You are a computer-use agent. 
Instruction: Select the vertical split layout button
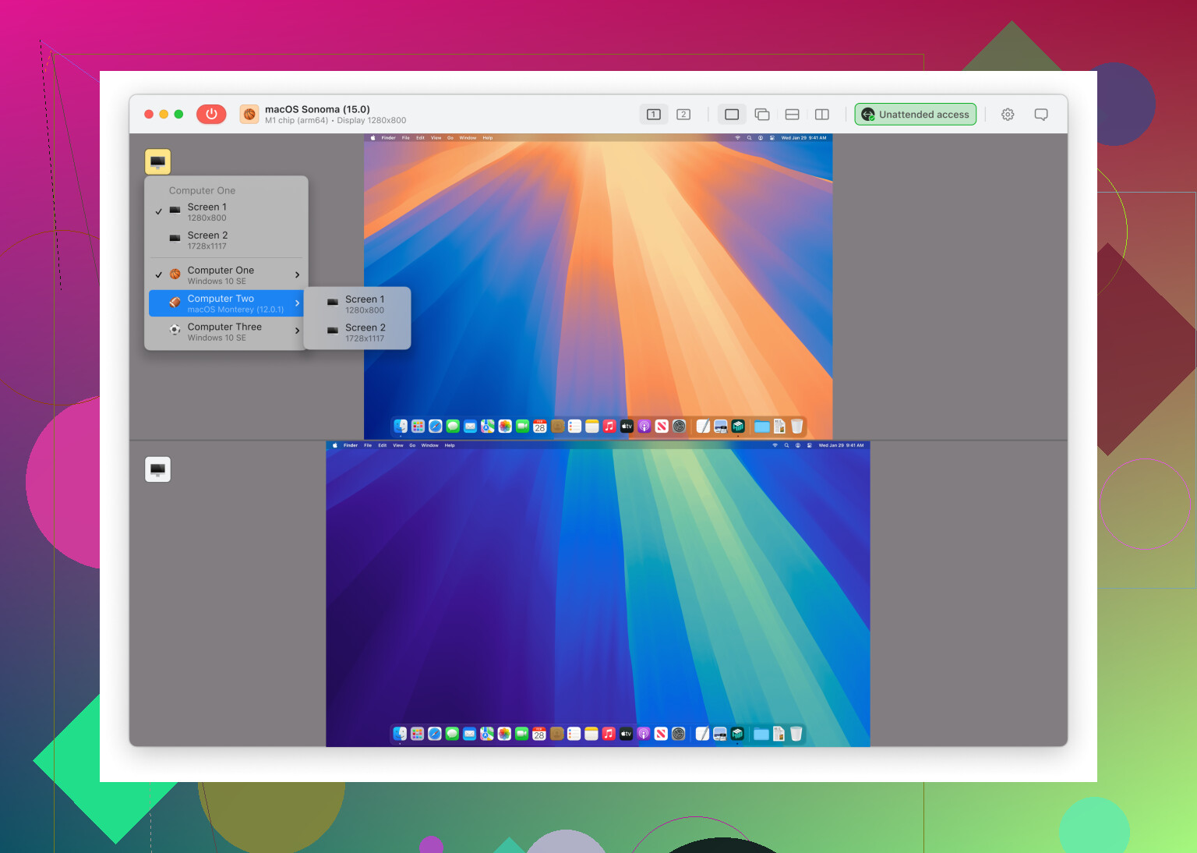[822, 115]
